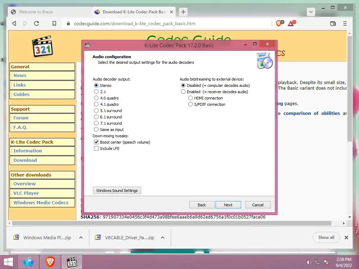Image resolution: width=359 pixels, height=269 pixels.
Task: Choose HDMI connection option
Action: (205, 98)
